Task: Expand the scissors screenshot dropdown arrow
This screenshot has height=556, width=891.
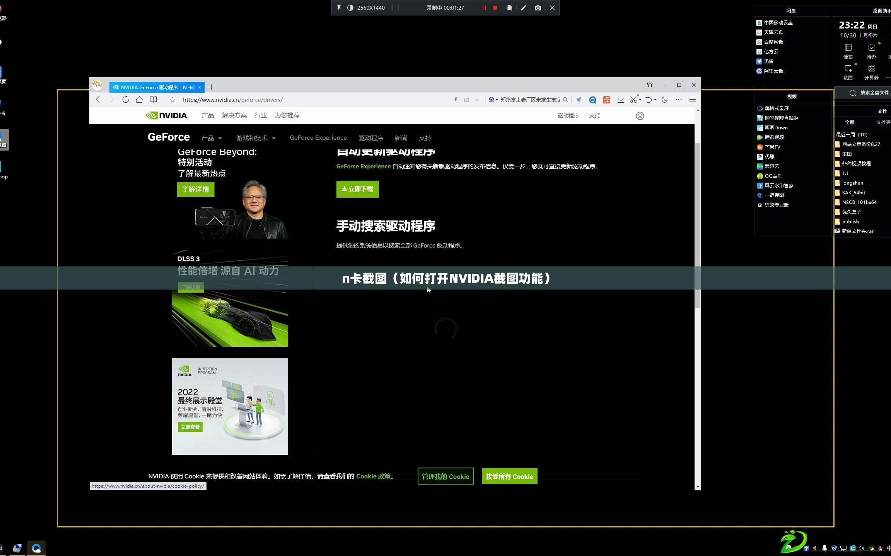Action: click(640, 100)
